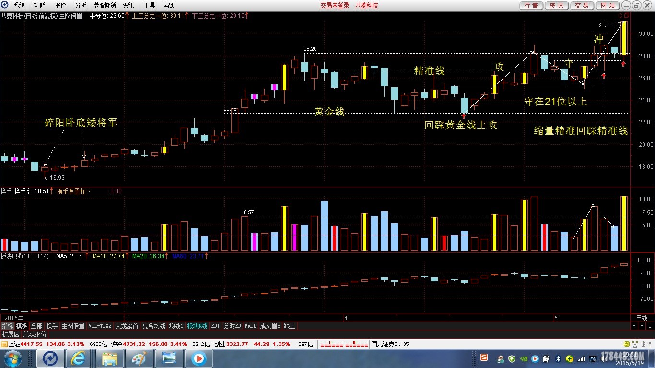This screenshot has height=368, width=655.
Task: Click the 创业 index value 3322.77
Action: [237, 344]
